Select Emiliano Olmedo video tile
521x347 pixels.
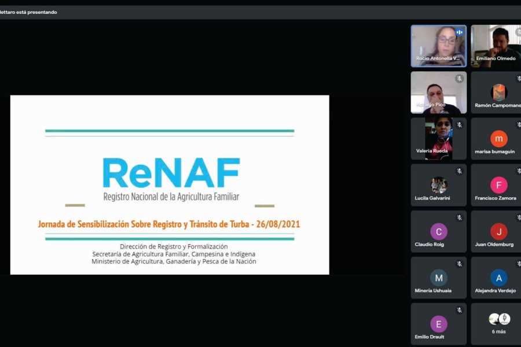(x=496, y=46)
